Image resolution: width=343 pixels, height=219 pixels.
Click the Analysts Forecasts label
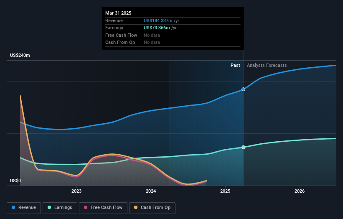point(267,65)
